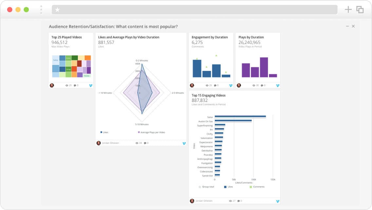Click the bookmark star in the address bar

(57, 10)
